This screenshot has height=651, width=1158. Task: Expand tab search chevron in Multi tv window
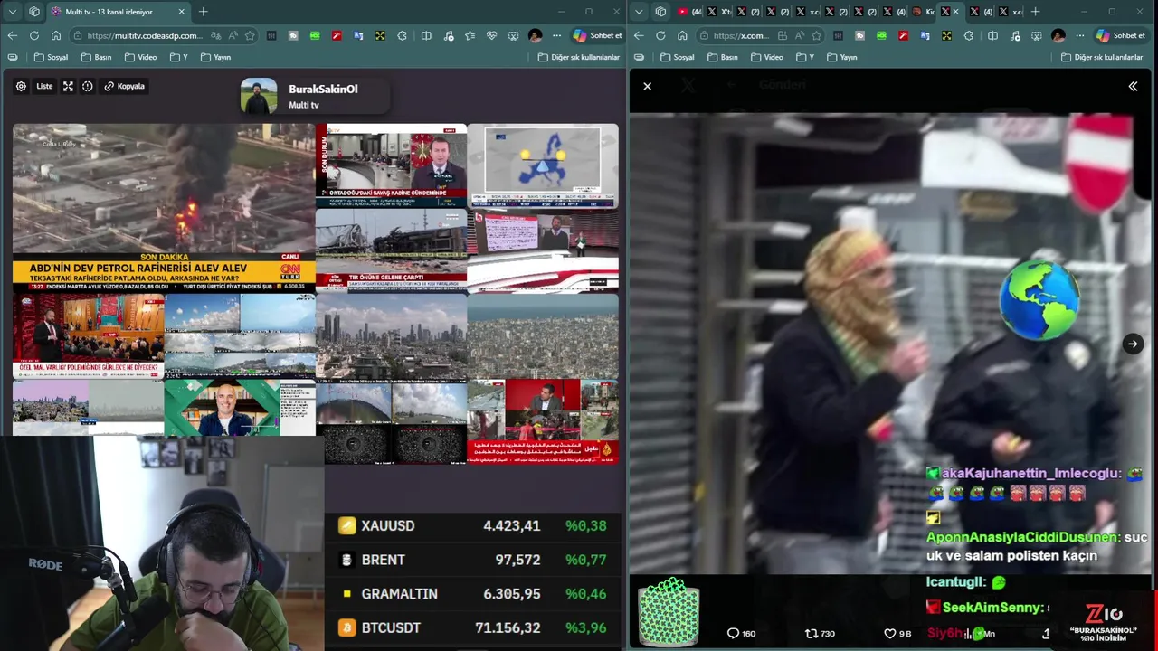pos(12,12)
